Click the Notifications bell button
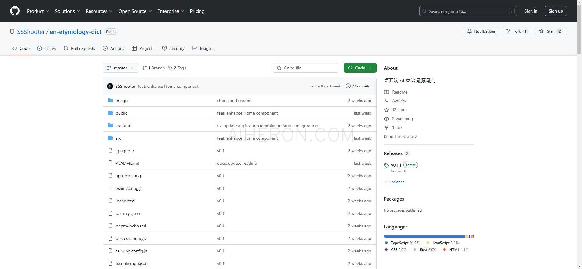 click(x=481, y=31)
